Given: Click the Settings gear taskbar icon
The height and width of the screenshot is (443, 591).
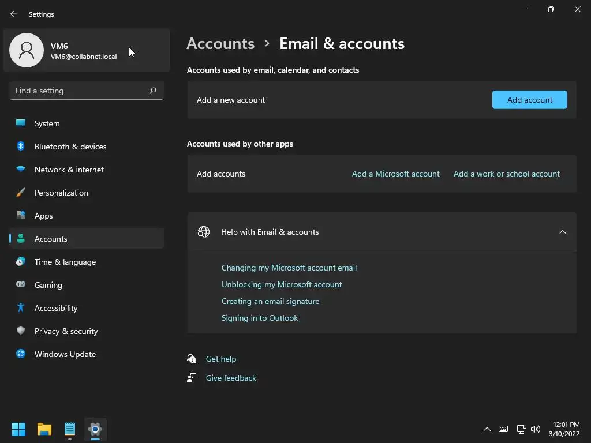Looking at the screenshot, I should tap(95, 429).
